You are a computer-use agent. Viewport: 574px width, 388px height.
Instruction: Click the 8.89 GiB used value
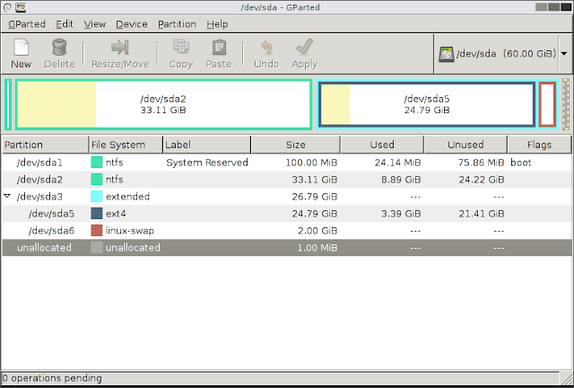pos(401,180)
